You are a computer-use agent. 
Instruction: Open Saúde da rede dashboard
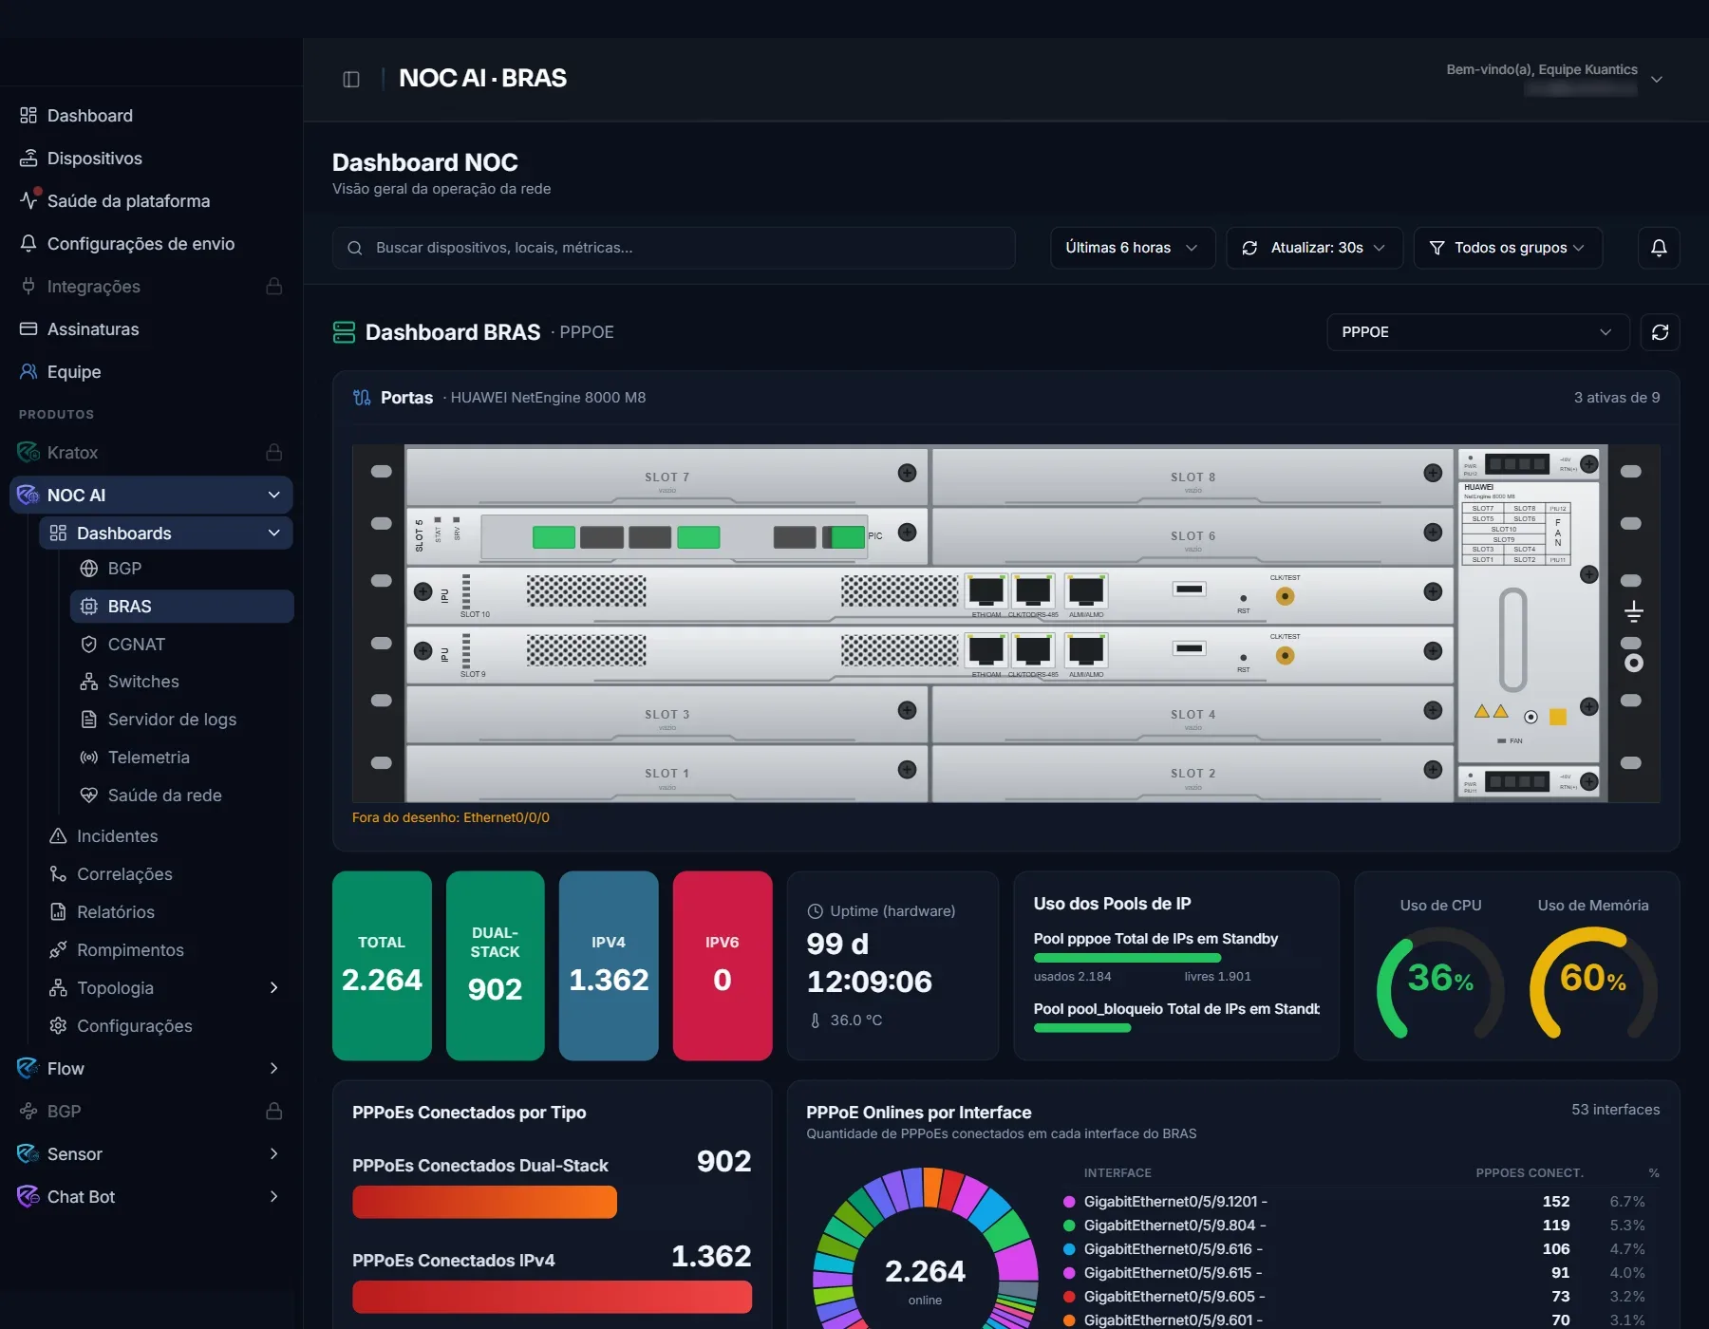click(181, 796)
